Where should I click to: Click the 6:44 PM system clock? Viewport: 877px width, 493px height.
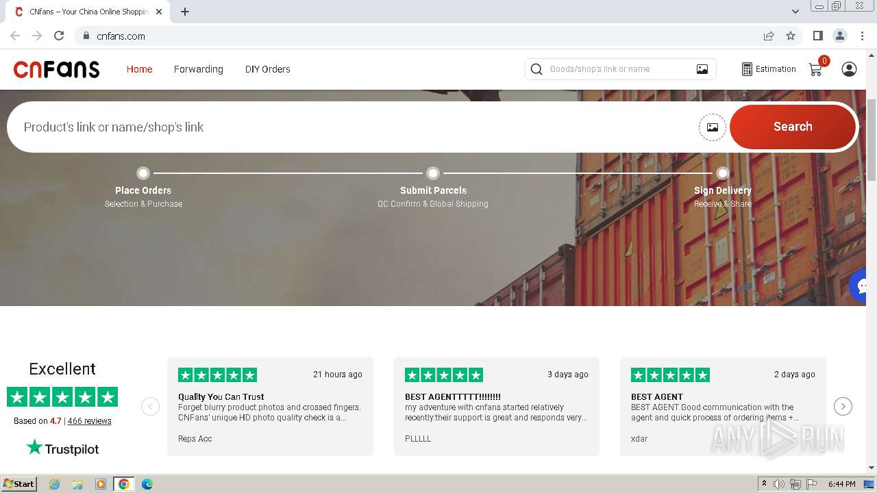(x=841, y=484)
